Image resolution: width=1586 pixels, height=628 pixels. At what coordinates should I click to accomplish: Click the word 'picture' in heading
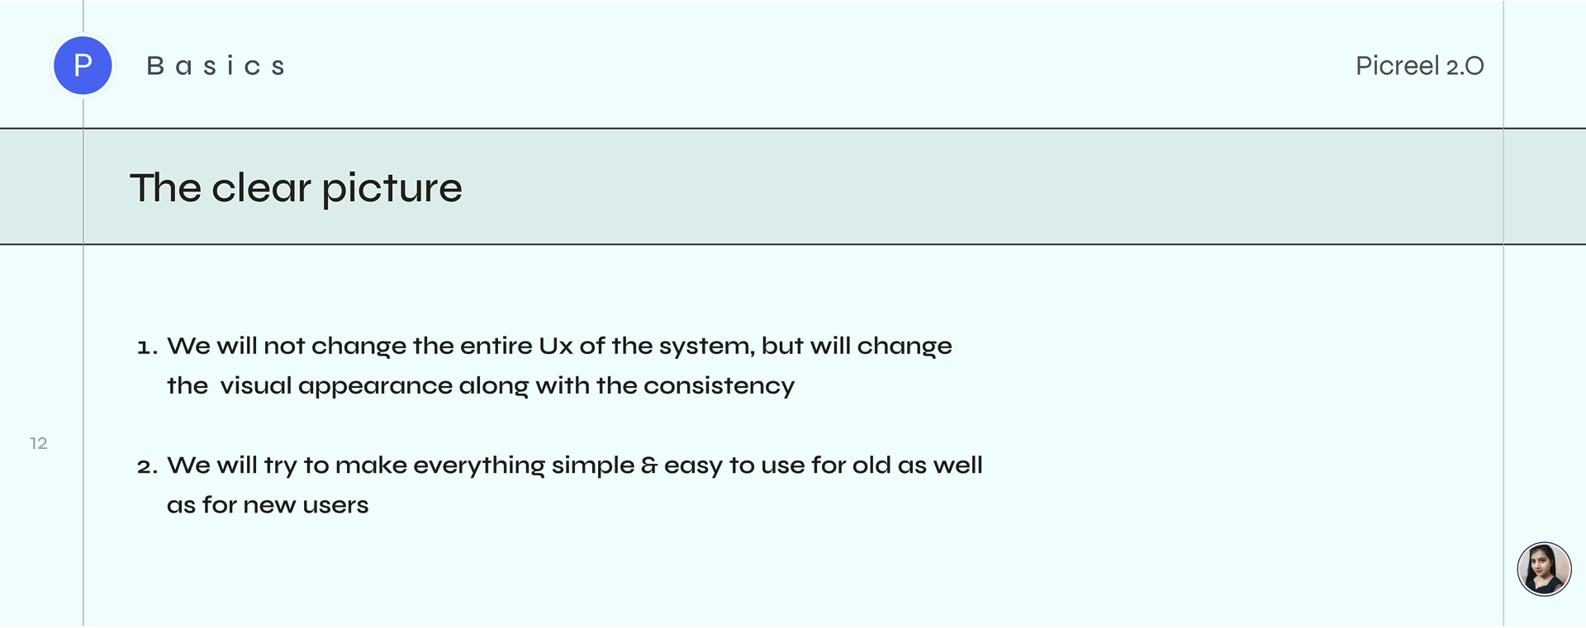point(392,190)
